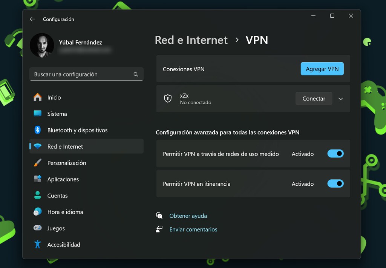Viewport: 386px width, 268px height.
Task: Expand the xZx connection details chevron
Action: pos(340,99)
